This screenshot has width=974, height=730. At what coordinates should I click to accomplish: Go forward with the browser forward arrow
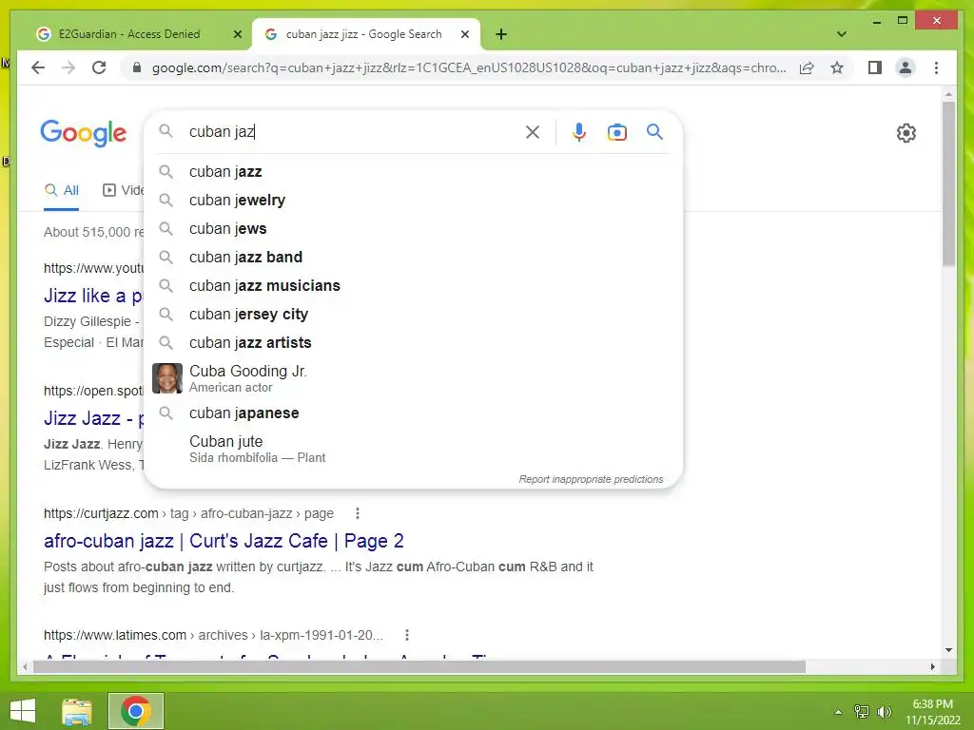(x=68, y=67)
